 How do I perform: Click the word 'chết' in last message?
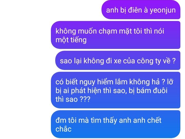154,120
